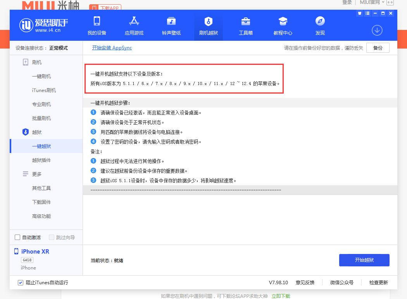
Task: Uncheck 阻止iTunes自动运行 option
Action: (20, 283)
